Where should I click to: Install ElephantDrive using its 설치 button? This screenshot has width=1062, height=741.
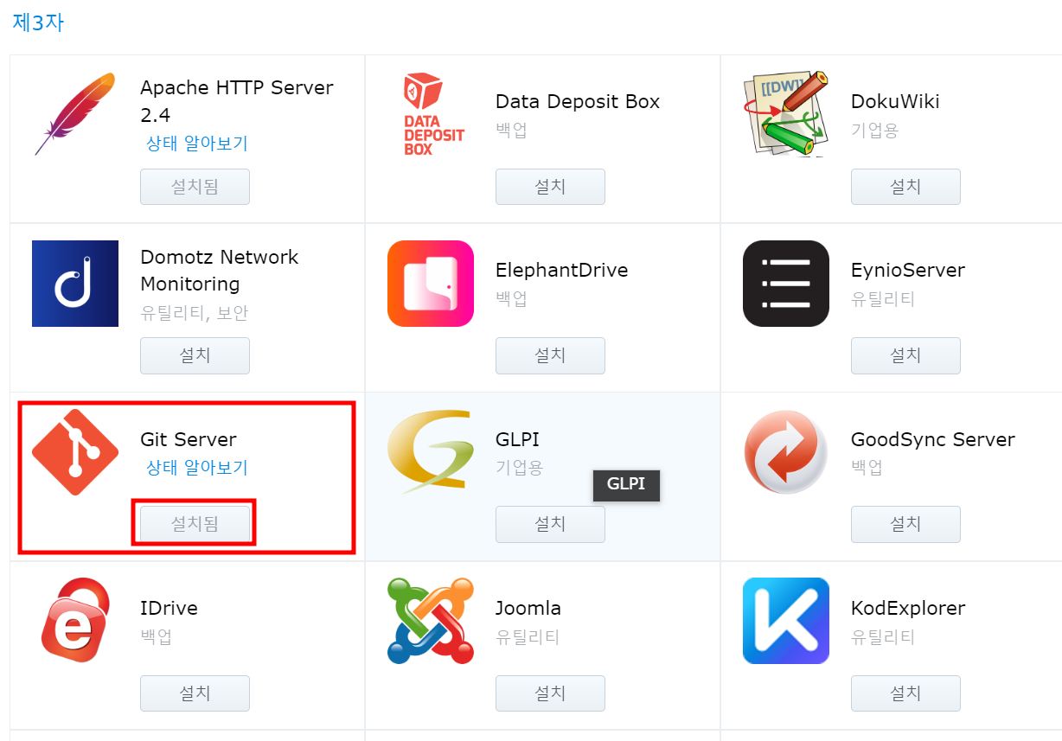[550, 355]
